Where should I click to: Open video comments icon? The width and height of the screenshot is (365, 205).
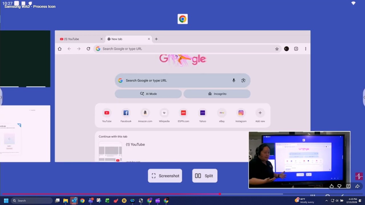coord(348,186)
